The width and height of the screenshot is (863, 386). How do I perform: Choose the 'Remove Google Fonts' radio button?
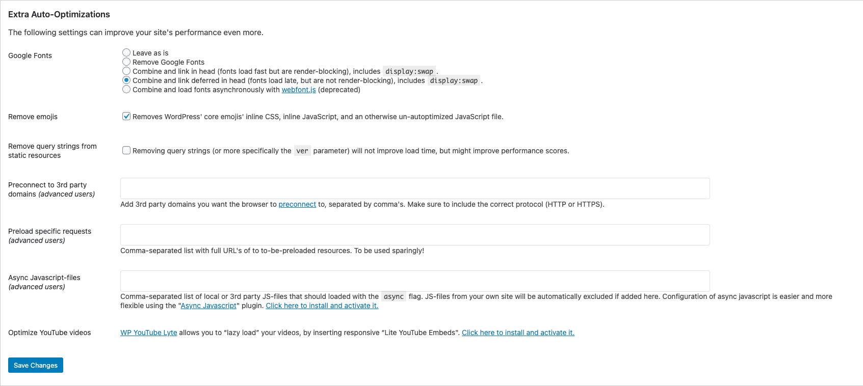tap(126, 62)
